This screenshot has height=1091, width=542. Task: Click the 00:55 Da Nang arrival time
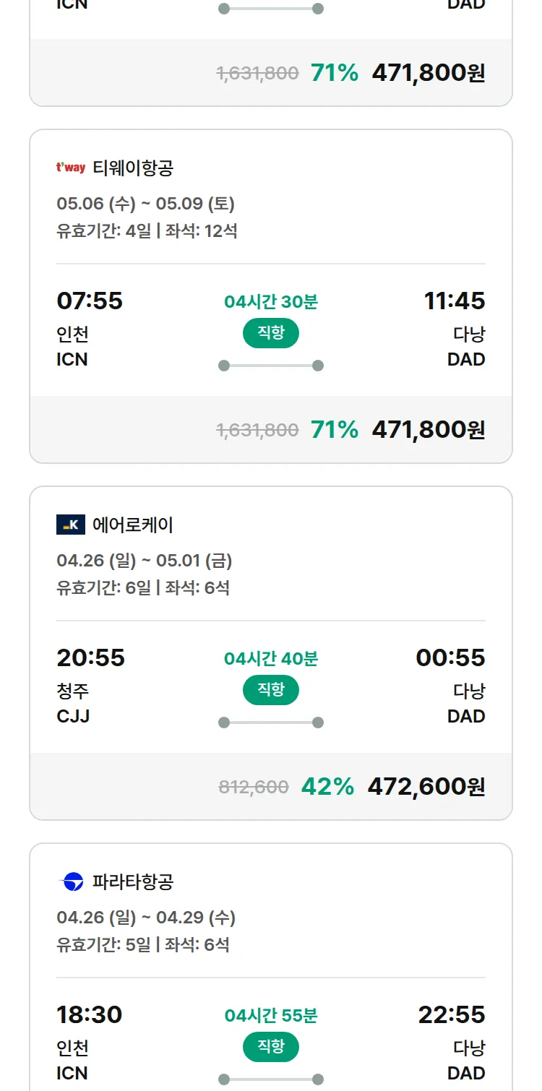pyautogui.click(x=450, y=657)
